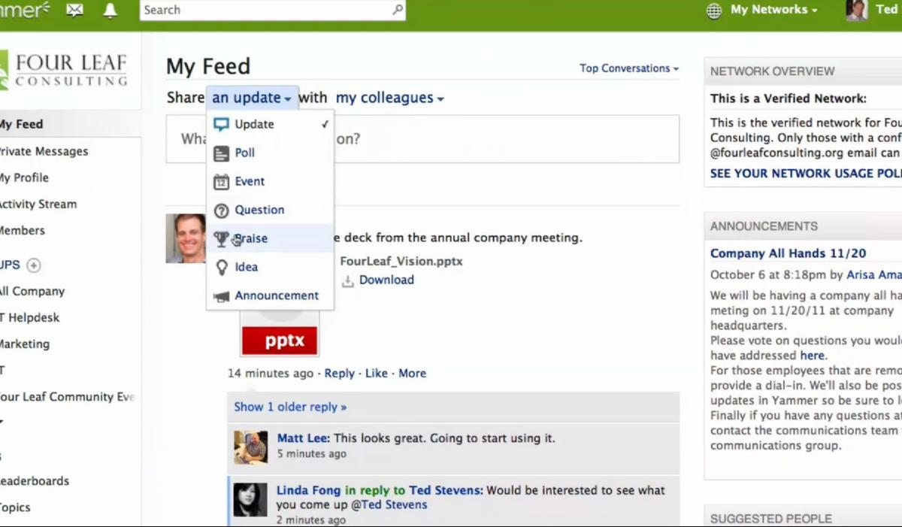The width and height of the screenshot is (902, 527).
Task: Click the FourLeaf_Vision.pptx file name
Action: coord(401,262)
